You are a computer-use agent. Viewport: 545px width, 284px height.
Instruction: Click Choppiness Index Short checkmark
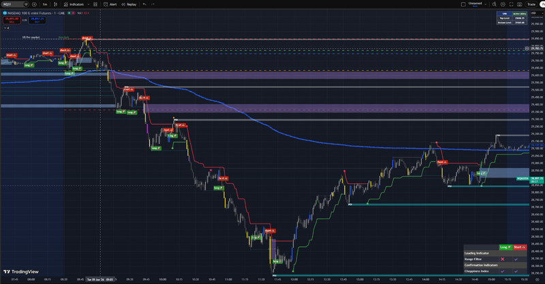pyautogui.click(x=516, y=271)
